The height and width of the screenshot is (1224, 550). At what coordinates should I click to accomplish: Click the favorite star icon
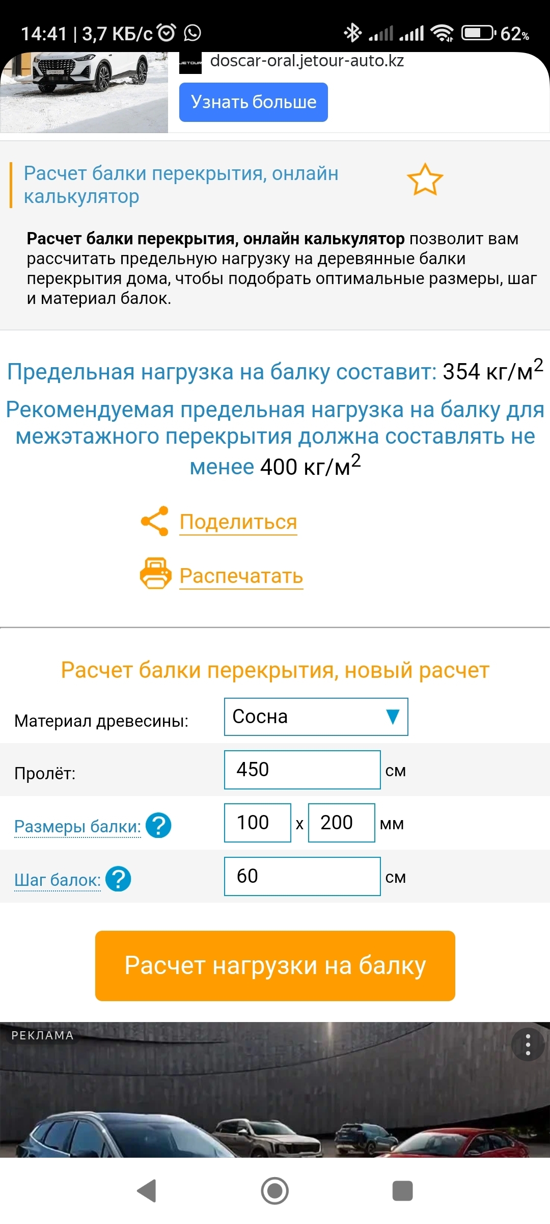click(425, 180)
